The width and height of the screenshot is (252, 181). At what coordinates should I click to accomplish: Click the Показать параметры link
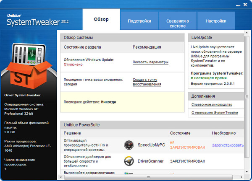coord(150,62)
